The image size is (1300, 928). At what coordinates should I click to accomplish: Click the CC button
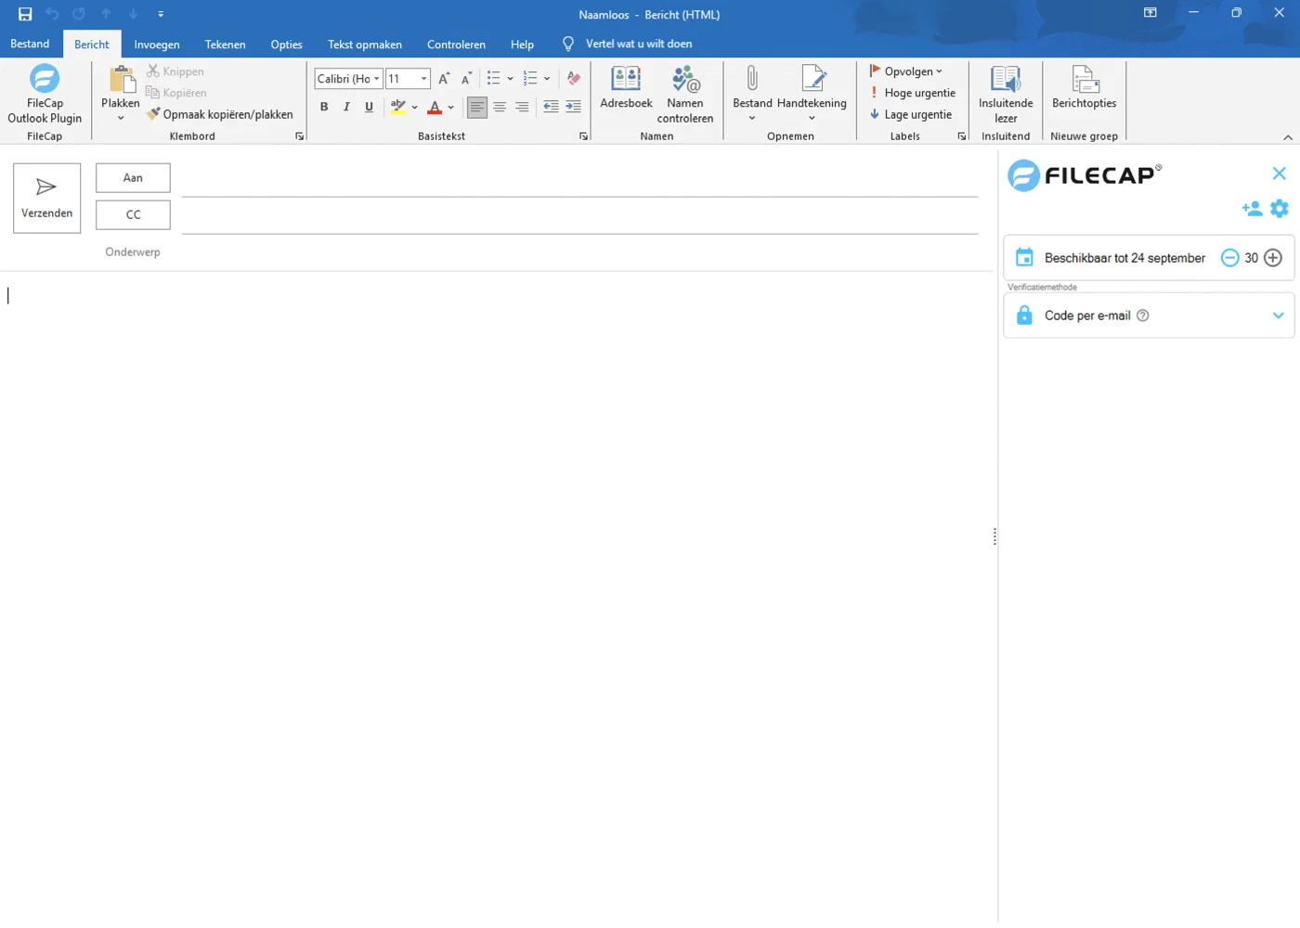(133, 214)
